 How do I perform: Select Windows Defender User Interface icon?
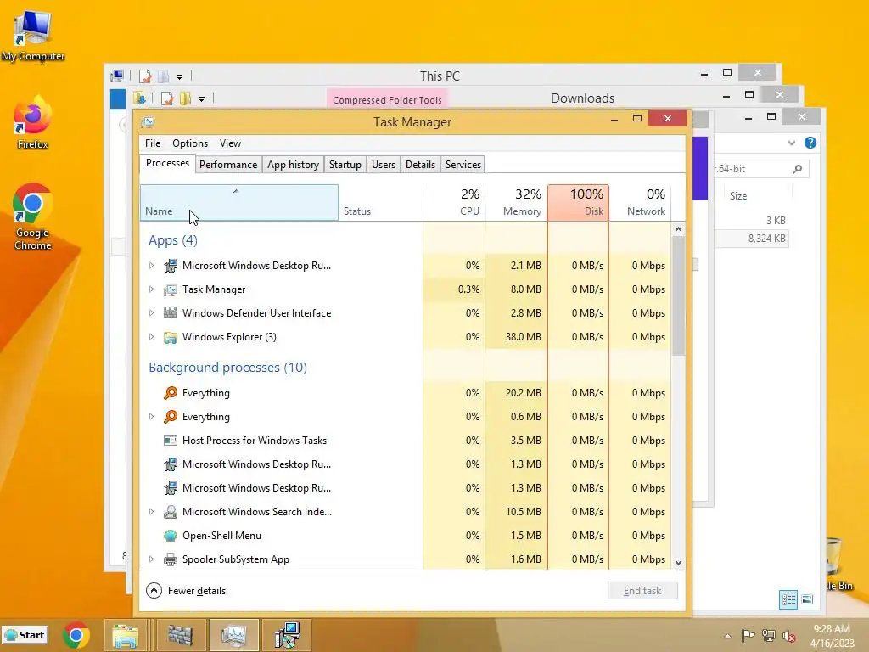coord(170,313)
